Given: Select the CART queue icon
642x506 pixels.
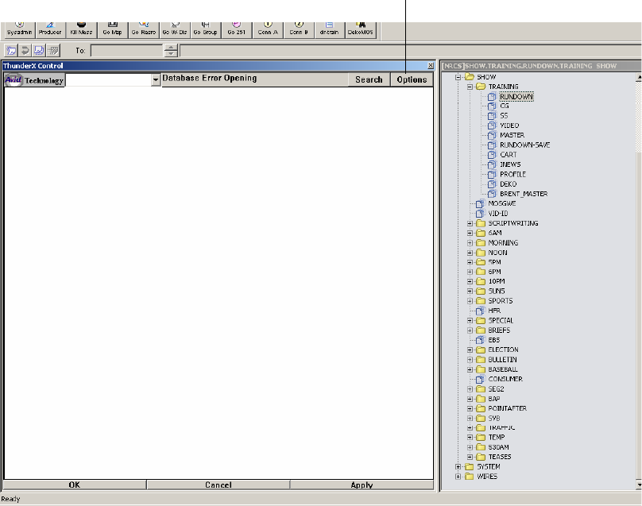Looking at the screenshot, I should tap(492, 155).
